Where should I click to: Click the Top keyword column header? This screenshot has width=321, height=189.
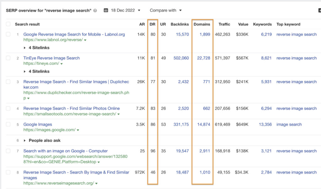[x=288, y=24]
